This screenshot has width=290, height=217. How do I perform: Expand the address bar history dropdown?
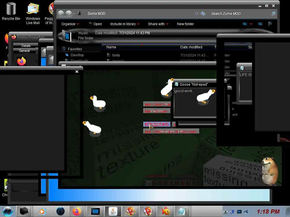coord(197,14)
